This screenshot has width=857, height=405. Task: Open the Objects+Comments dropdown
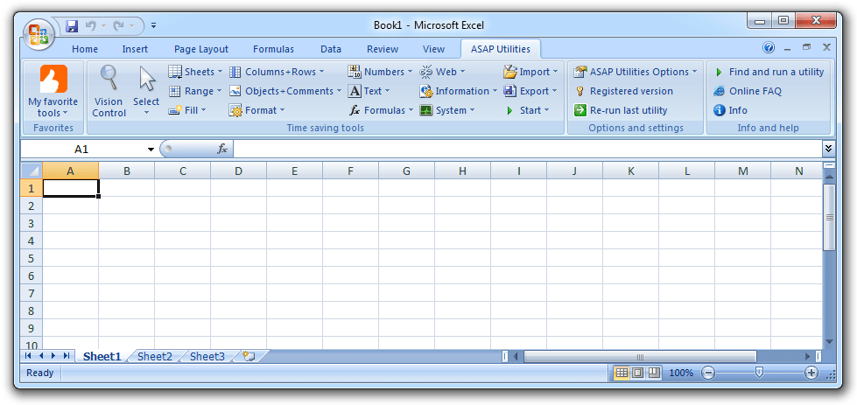coord(285,91)
